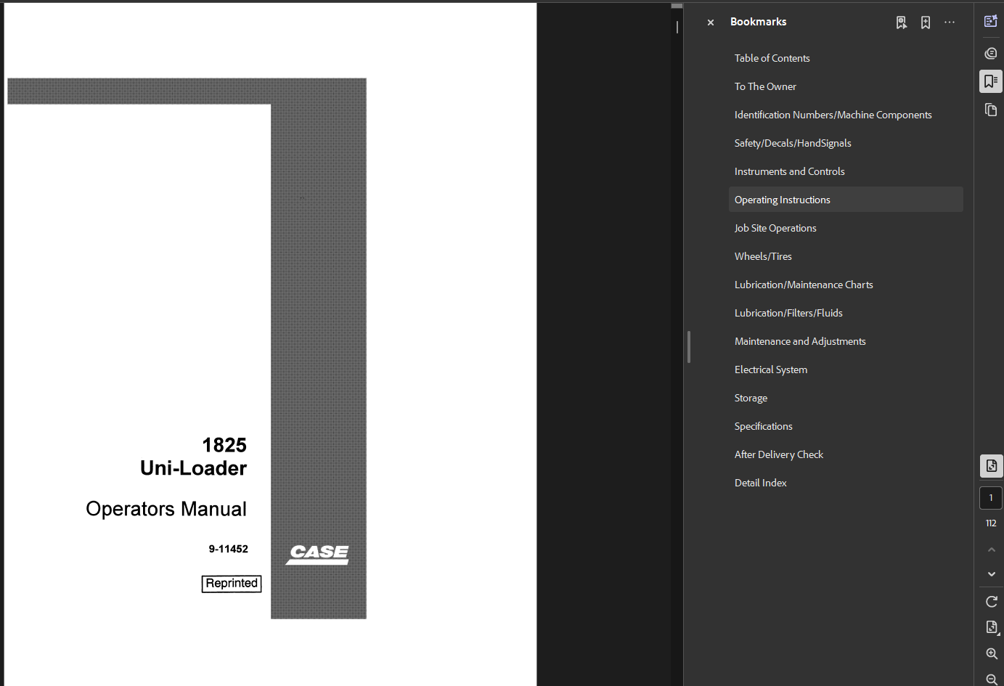1004x686 pixels.
Task: Click the CASE logo on the cover
Action: pyautogui.click(x=318, y=555)
